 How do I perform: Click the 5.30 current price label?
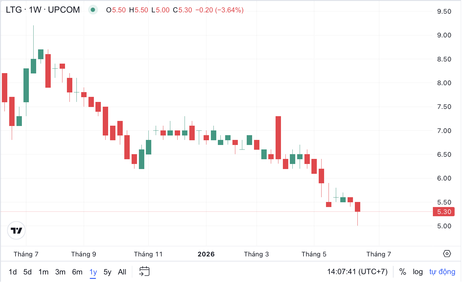click(x=444, y=211)
